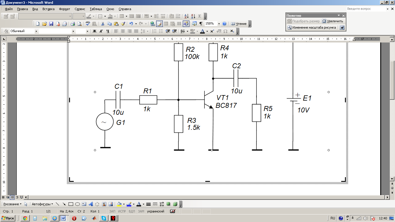The image size is (395, 222).
Task: Open the zoom 158% dropdown
Action: [x=219, y=24]
